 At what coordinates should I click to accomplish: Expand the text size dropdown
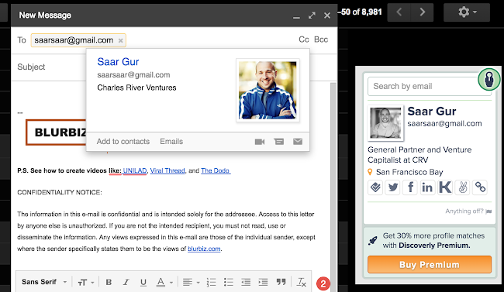86,283
